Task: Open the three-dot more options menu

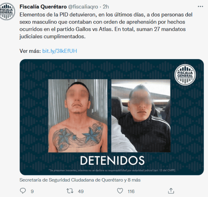Action: pos(200,7)
